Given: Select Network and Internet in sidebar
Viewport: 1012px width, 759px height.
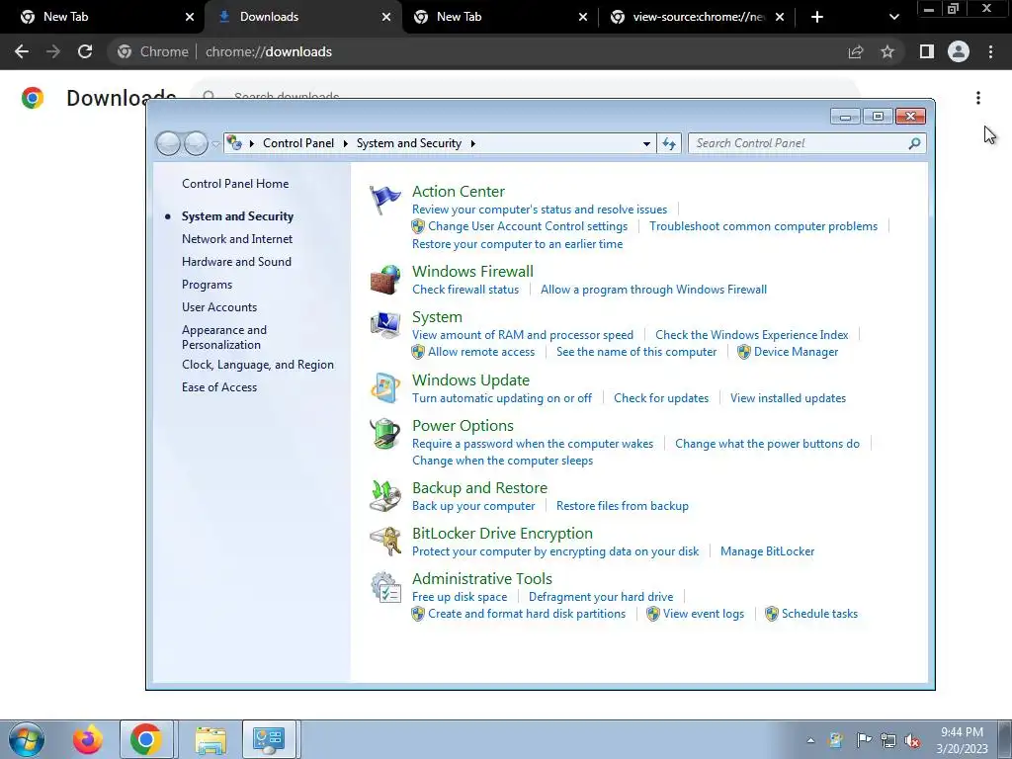Looking at the screenshot, I should [237, 239].
